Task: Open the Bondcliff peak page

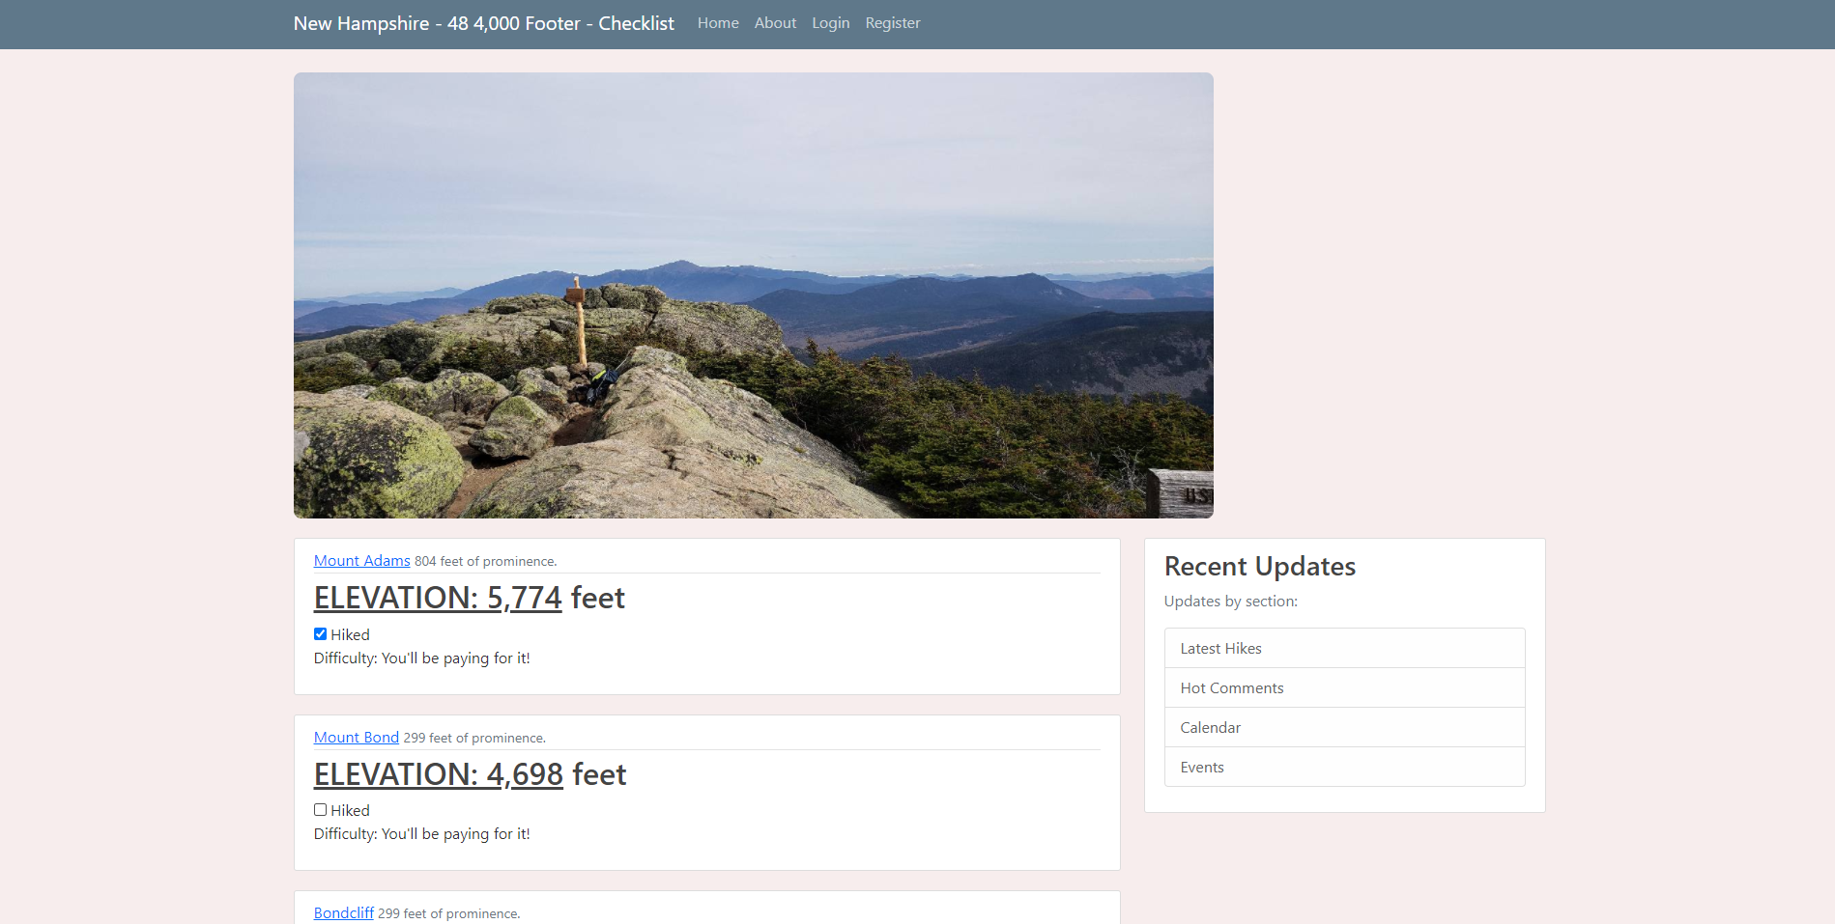Action: (343, 912)
